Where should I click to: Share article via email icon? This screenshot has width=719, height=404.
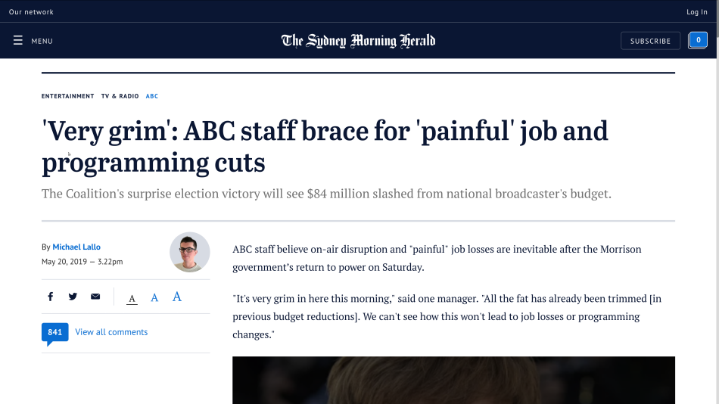[95, 297]
